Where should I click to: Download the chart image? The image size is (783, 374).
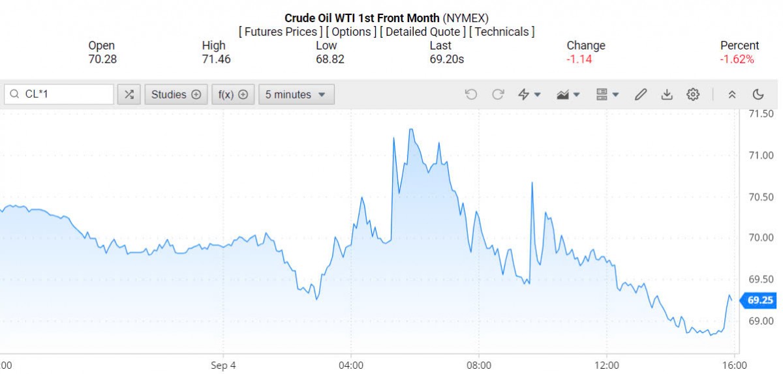[666, 94]
